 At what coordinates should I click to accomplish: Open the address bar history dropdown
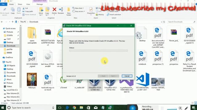point(161,22)
